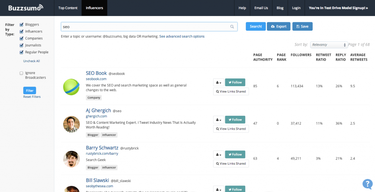Click the Company tag under SEO Book
The width and height of the screenshot is (375, 192).
coord(94,97)
